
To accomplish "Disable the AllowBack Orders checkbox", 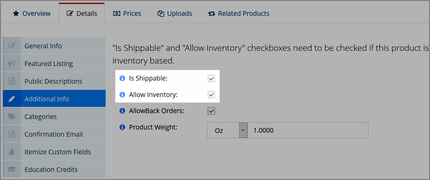I will point(211,111).
